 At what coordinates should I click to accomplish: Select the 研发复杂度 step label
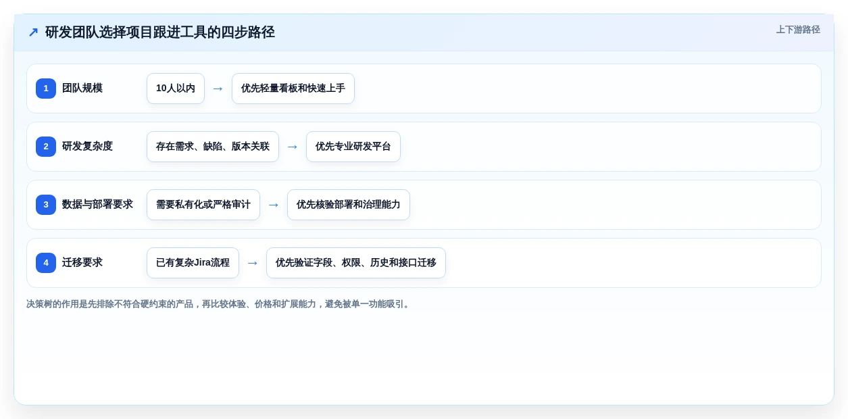click(x=87, y=147)
